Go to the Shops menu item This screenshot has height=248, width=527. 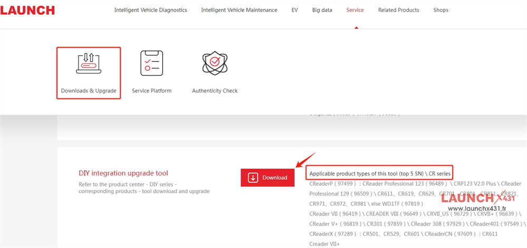[x=441, y=10]
